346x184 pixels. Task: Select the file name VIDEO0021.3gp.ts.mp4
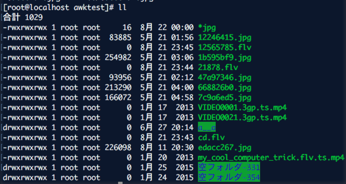[x=242, y=118]
